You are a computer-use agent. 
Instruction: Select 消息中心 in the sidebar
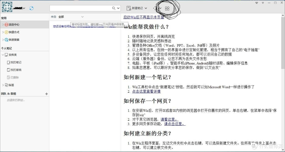coord(25,25)
